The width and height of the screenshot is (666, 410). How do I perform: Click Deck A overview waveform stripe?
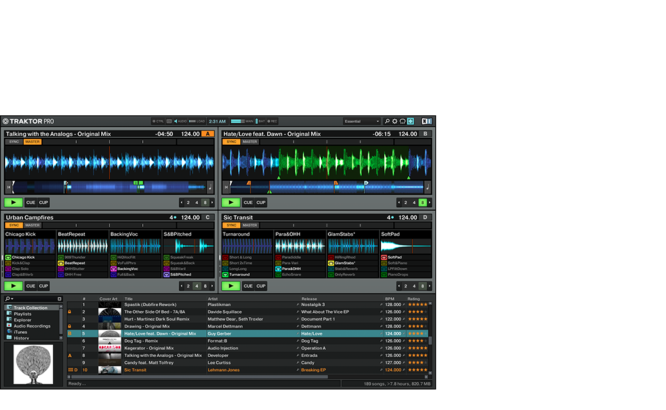[109, 187]
